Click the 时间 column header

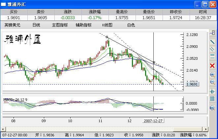tap(203, 12)
